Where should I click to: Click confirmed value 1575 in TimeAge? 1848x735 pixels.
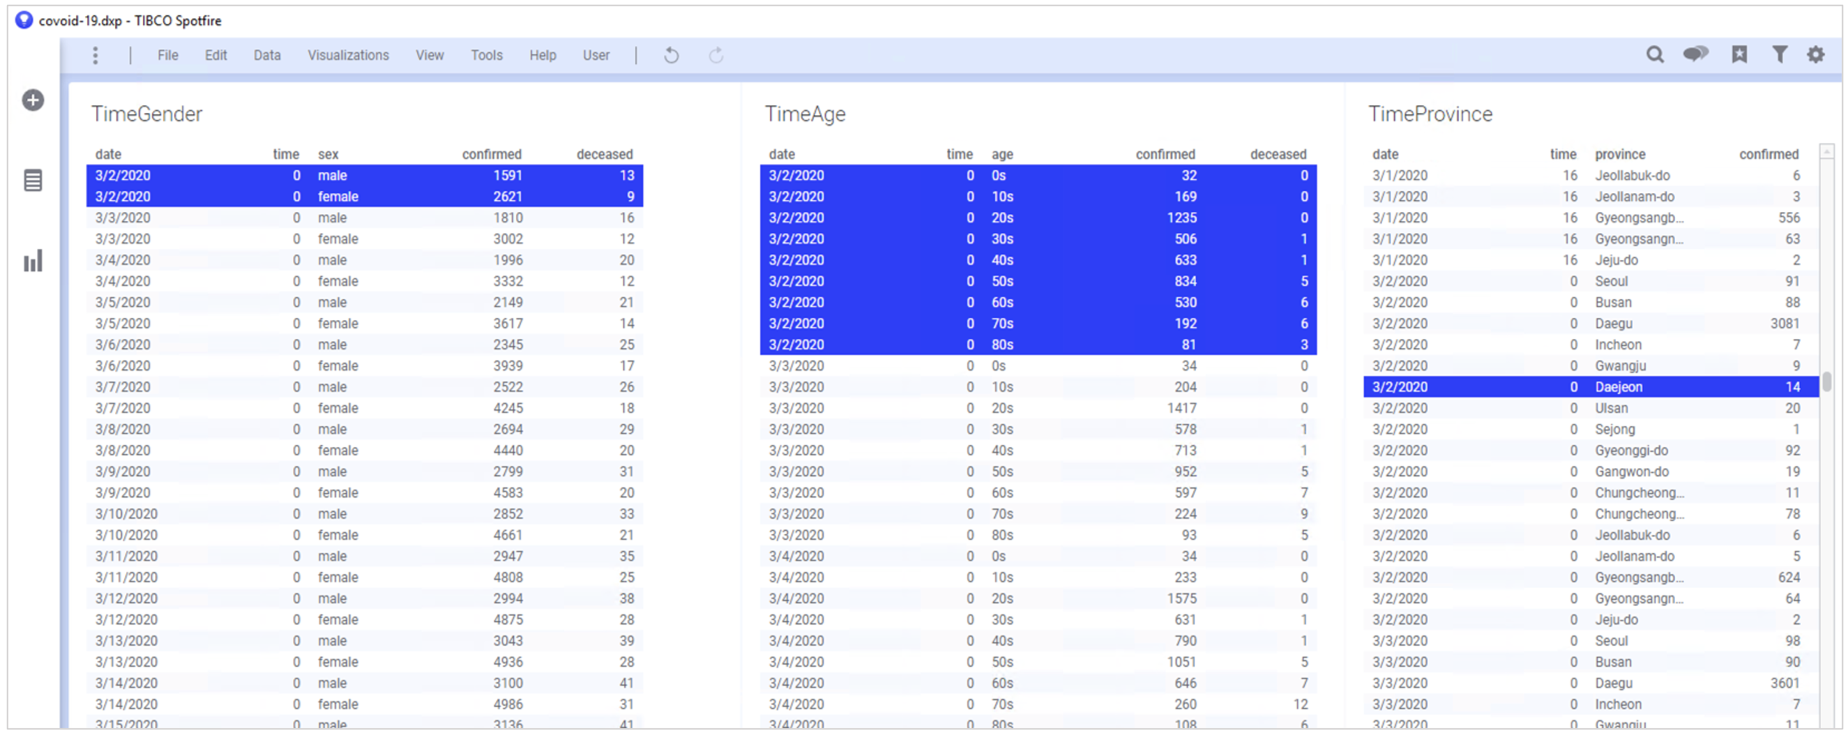[1181, 599]
